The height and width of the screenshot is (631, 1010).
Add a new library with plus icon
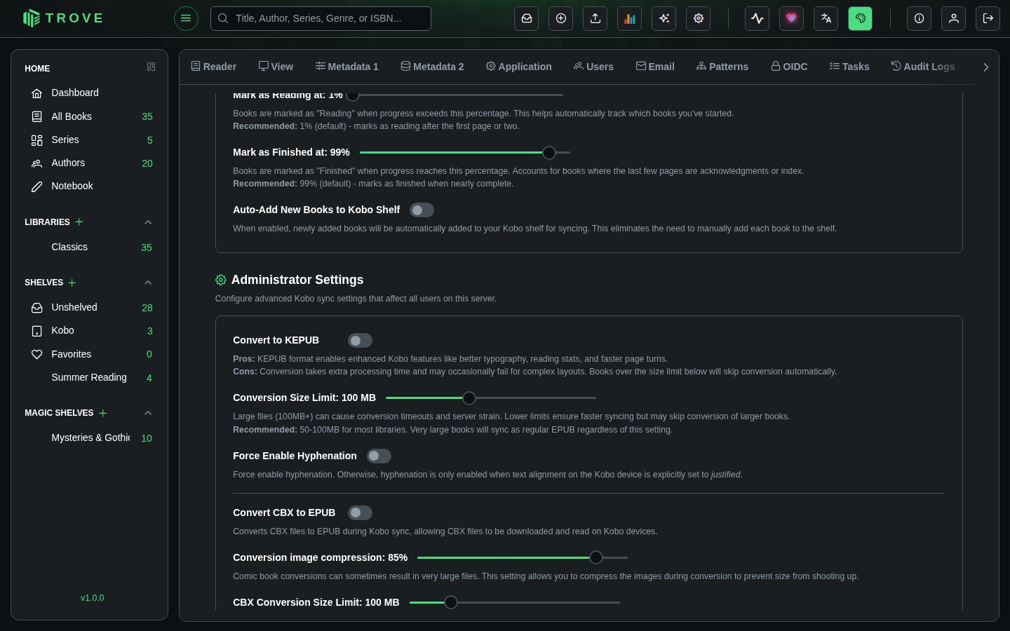[x=79, y=222]
